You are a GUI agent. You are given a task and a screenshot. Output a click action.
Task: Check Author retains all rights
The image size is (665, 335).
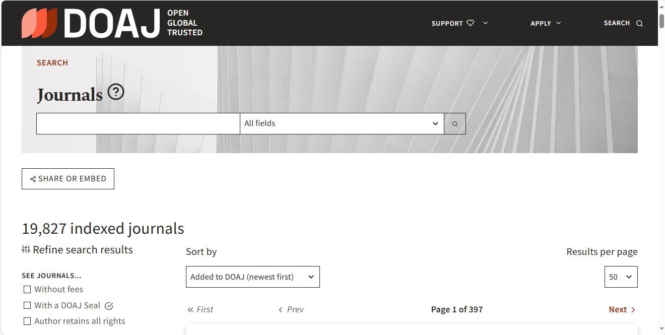pos(27,321)
